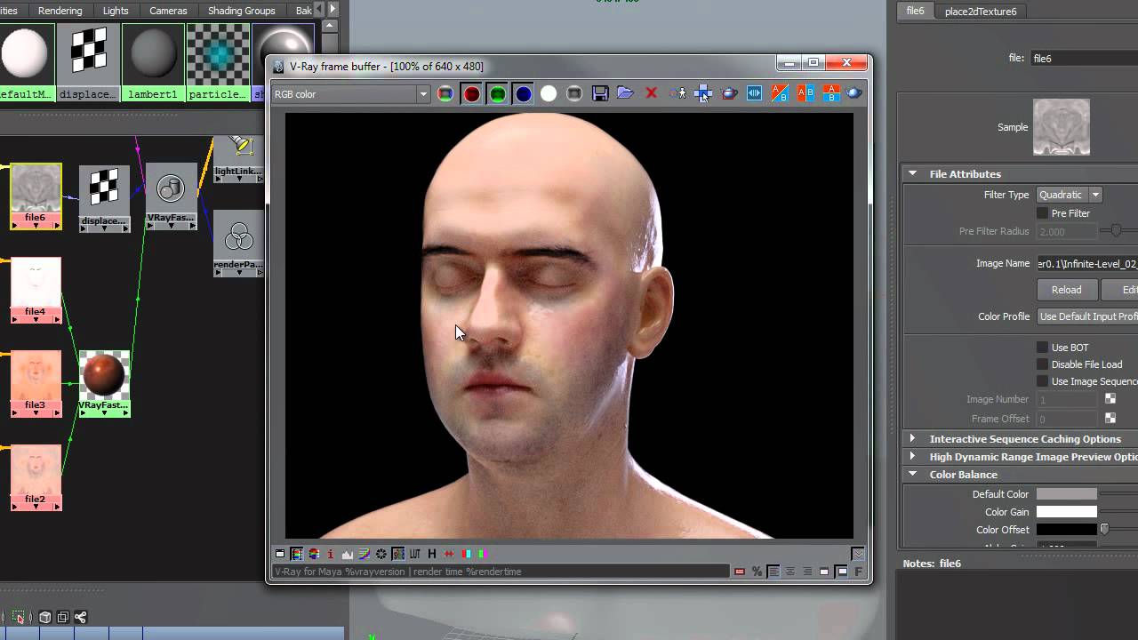
Task: Show monochromatic mode gray icon
Action: [x=574, y=93]
